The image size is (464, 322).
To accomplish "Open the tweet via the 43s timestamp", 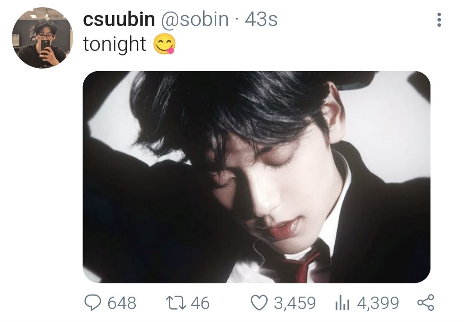I will 261,20.
